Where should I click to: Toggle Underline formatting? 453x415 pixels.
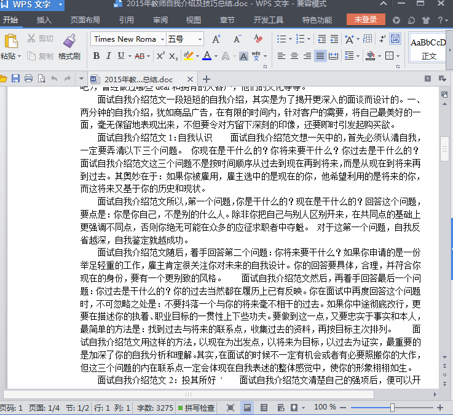tap(121, 56)
